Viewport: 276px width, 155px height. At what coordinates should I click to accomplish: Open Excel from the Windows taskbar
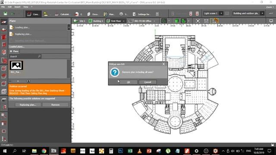[x=130, y=151]
